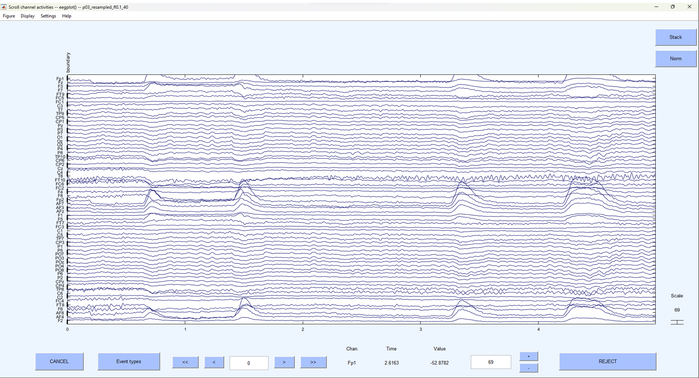Click the REJECT button
This screenshot has width=699, height=378.
[x=607, y=361]
